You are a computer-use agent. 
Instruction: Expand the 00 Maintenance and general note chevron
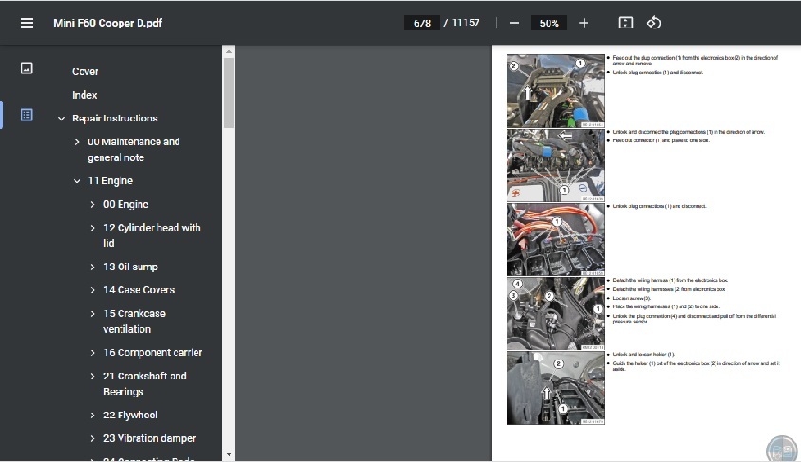(77, 142)
